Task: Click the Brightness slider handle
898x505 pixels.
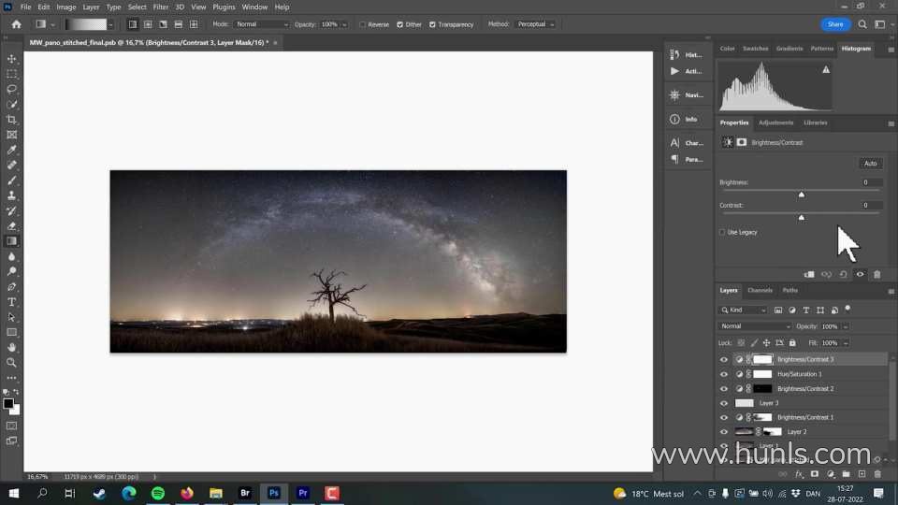Action: click(802, 195)
